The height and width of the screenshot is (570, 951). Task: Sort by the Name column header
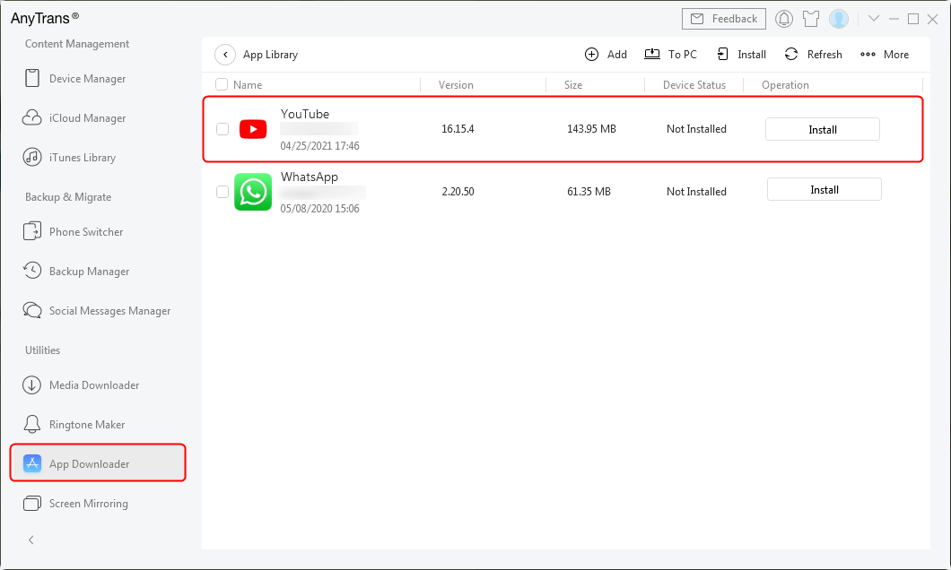(x=248, y=85)
